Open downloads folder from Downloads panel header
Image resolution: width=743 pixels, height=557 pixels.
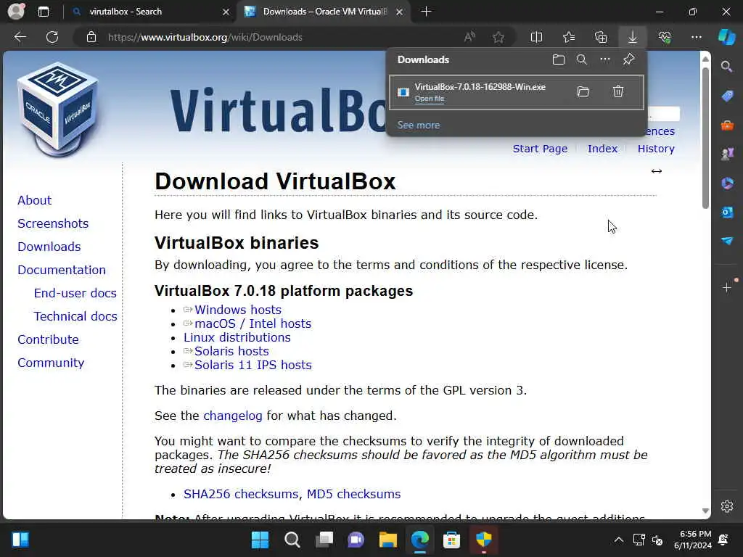pos(559,59)
